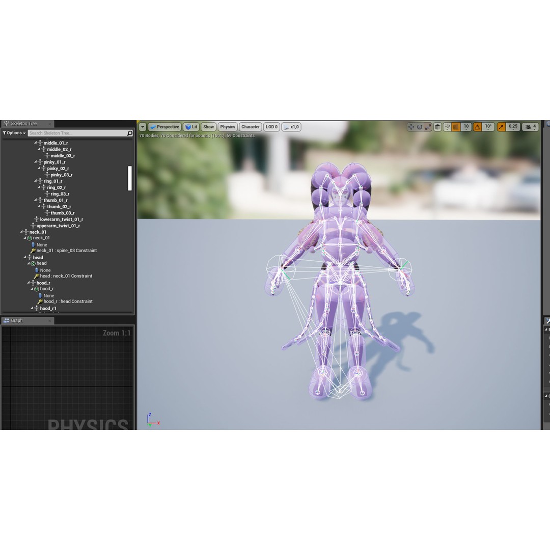Viewport: 550px width, 550px height.
Task: Open the Perspective view menu
Action: pyautogui.click(x=164, y=127)
